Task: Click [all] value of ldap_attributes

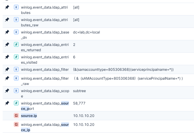Action: point(76,7)
